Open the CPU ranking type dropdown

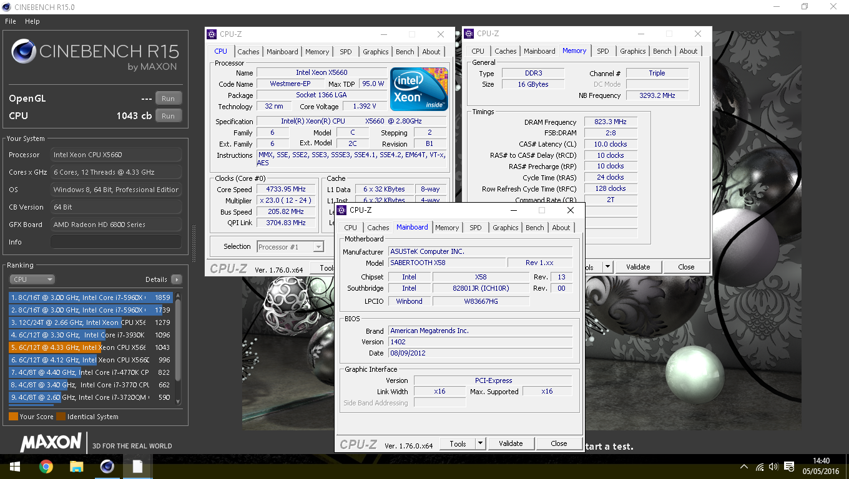pyautogui.click(x=32, y=279)
